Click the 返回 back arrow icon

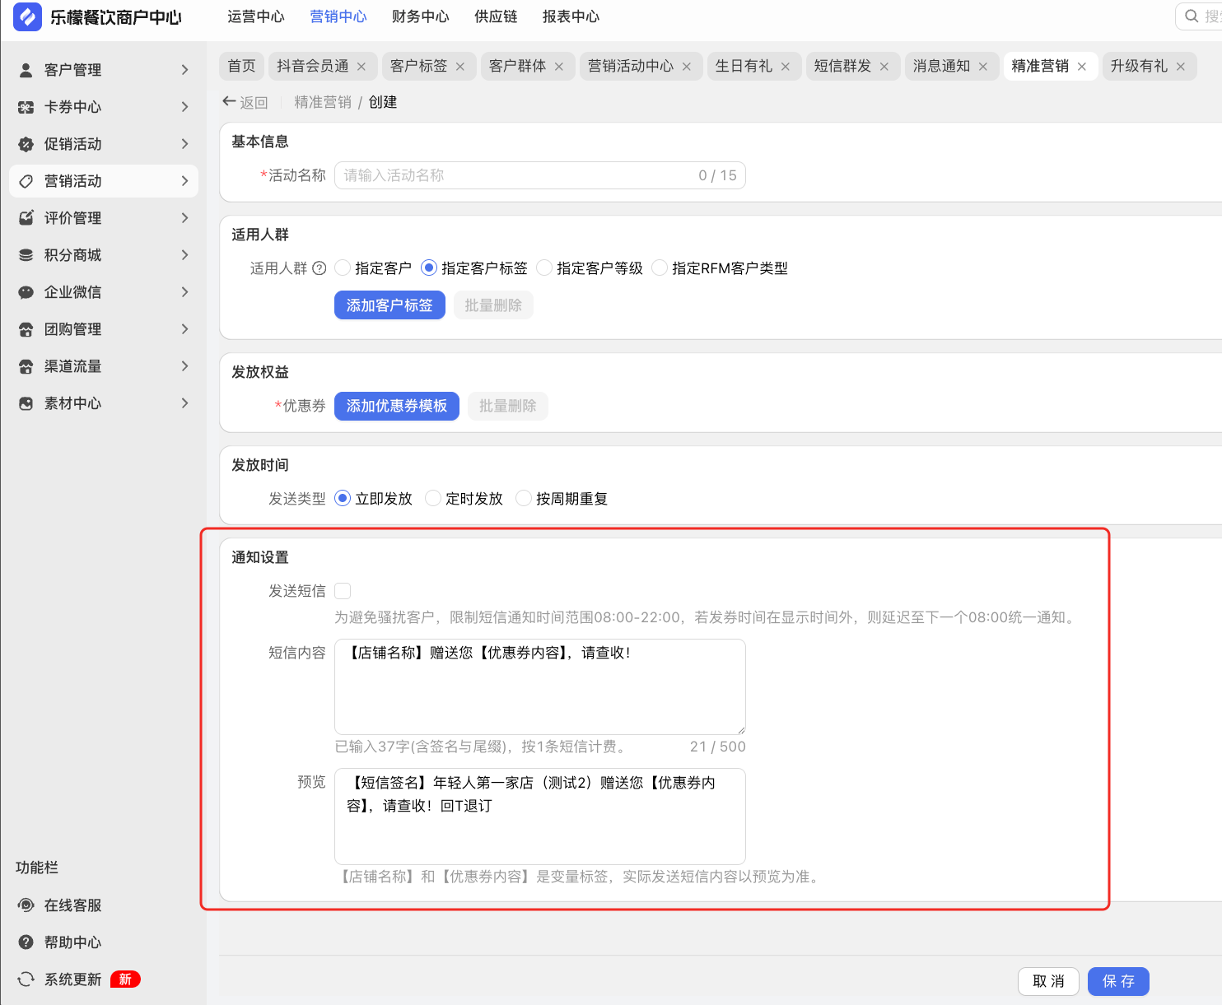[x=229, y=101]
